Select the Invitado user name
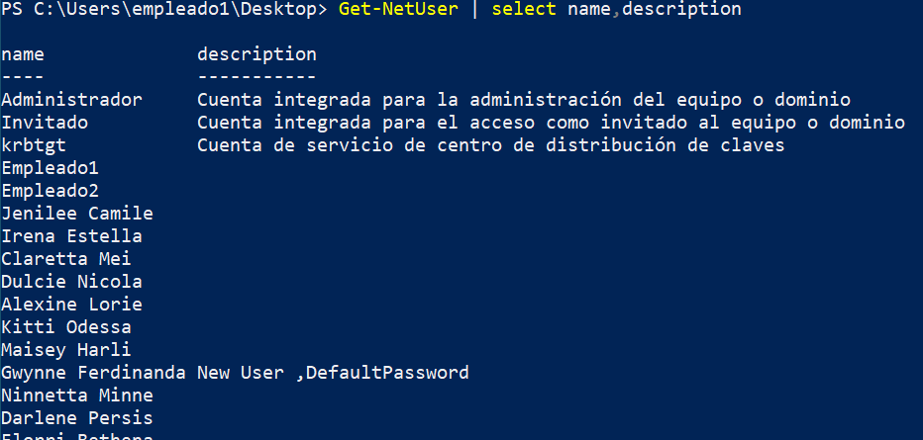This screenshot has width=923, height=440. pyautogui.click(x=45, y=123)
